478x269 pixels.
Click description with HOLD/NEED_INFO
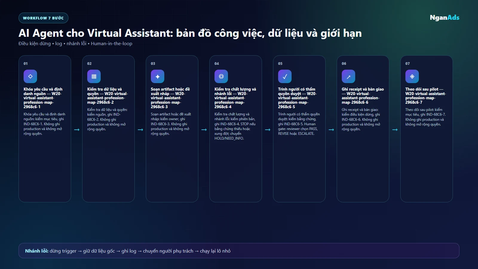tap(235, 126)
